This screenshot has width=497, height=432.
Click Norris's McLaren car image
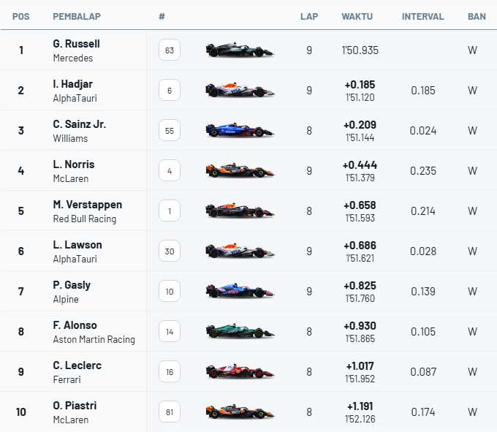(x=239, y=171)
